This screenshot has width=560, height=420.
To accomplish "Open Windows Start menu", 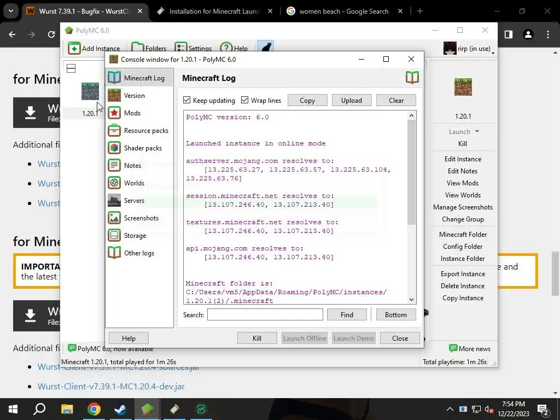I will pyautogui.click(x=13, y=409).
